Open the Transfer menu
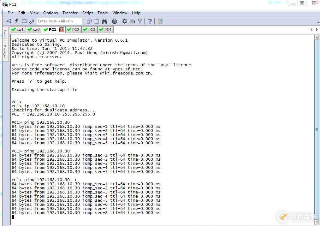This screenshot has height=226, width=320. (x=70, y=13)
